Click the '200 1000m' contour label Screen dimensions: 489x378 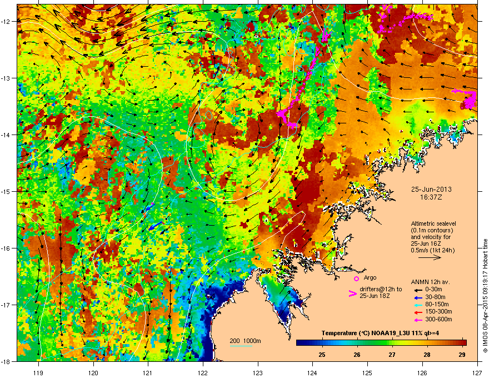click(x=245, y=341)
